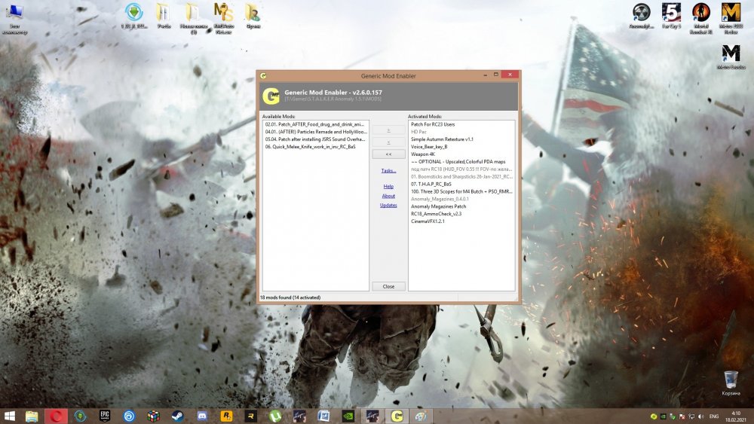Select 'Patch For RC23 Users' activated mod
The width and height of the screenshot is (754, 424).
433,124
